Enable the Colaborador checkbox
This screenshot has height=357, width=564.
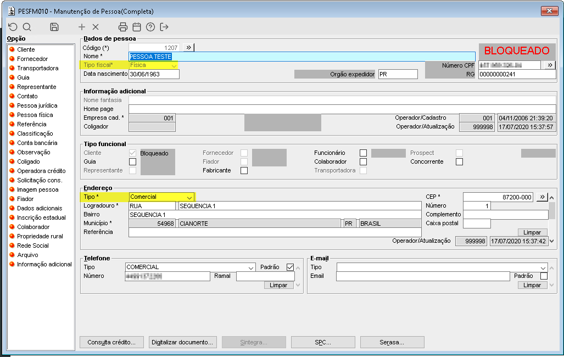tap(364, 161)
